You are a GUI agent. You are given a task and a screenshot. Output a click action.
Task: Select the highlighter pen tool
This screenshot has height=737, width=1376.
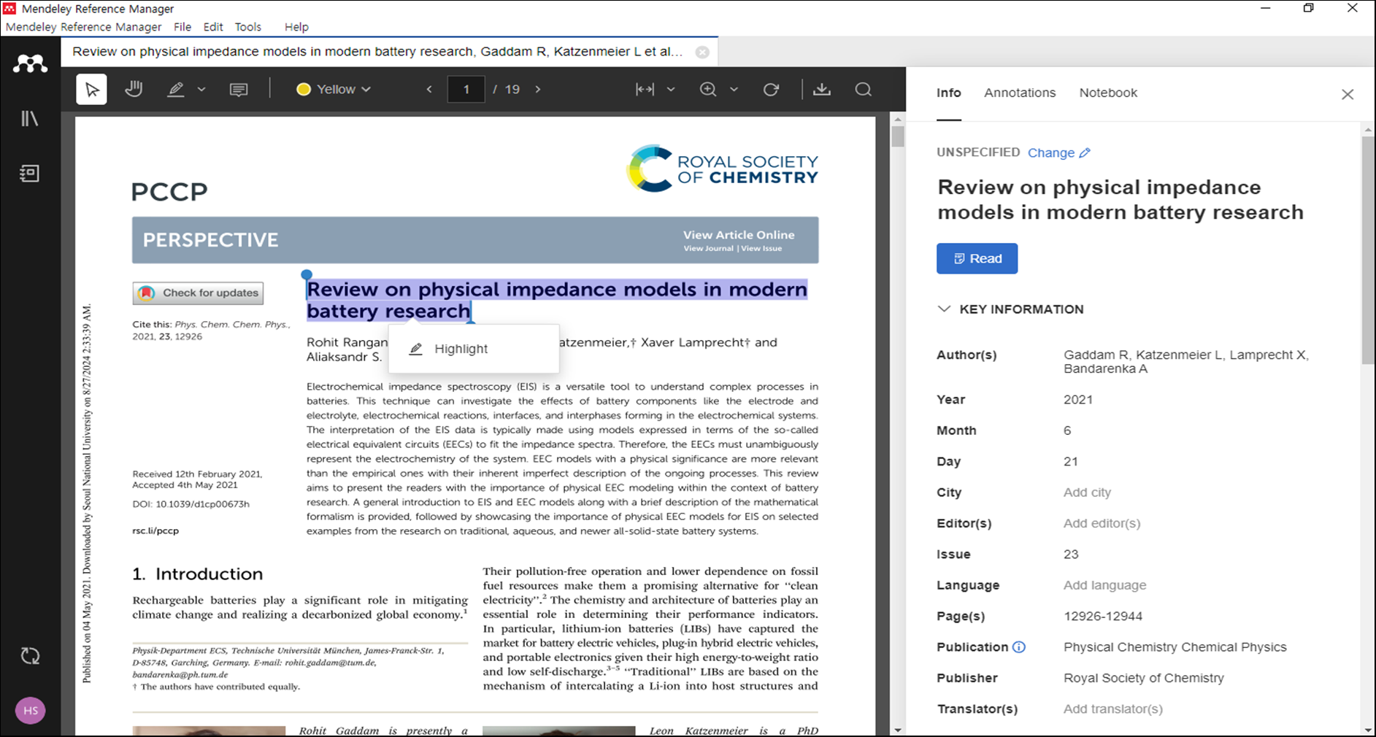176,89
